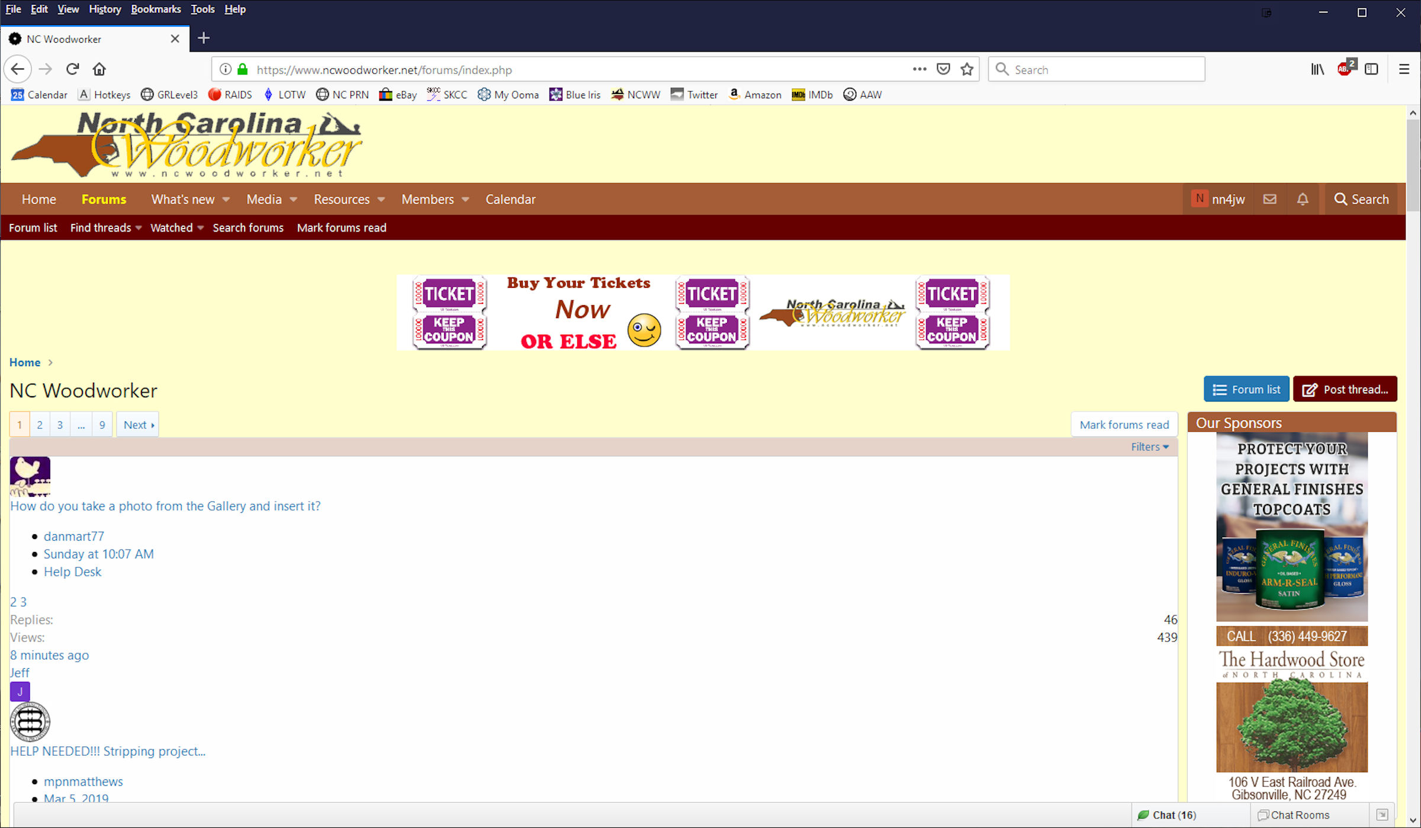Click the Home breadcrumb link

(x=25, y=362)
